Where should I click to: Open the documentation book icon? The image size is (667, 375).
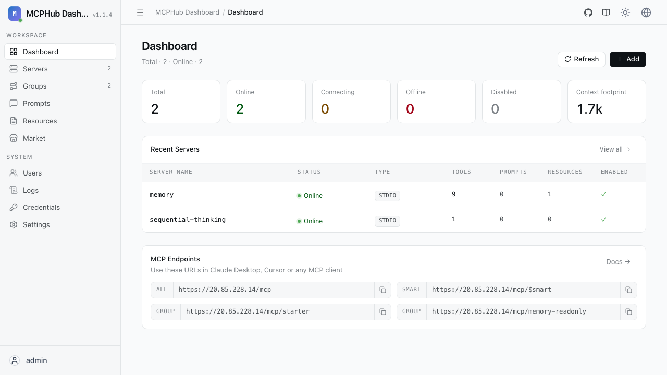tap(606, 12)
